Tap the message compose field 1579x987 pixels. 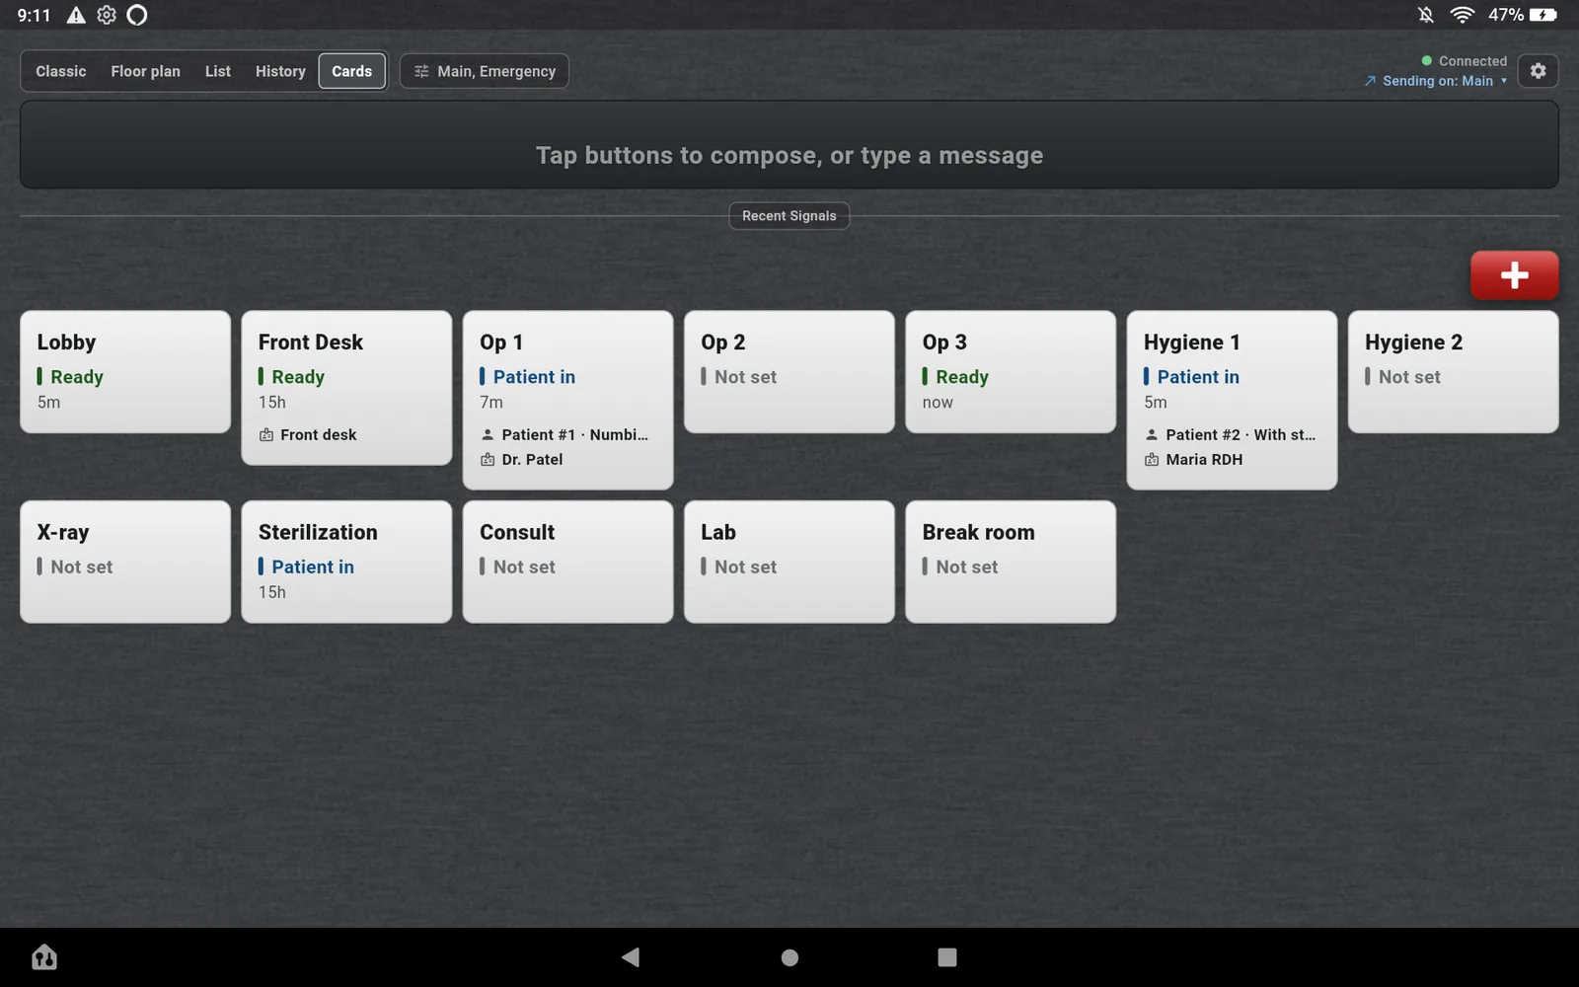point(789,145)
